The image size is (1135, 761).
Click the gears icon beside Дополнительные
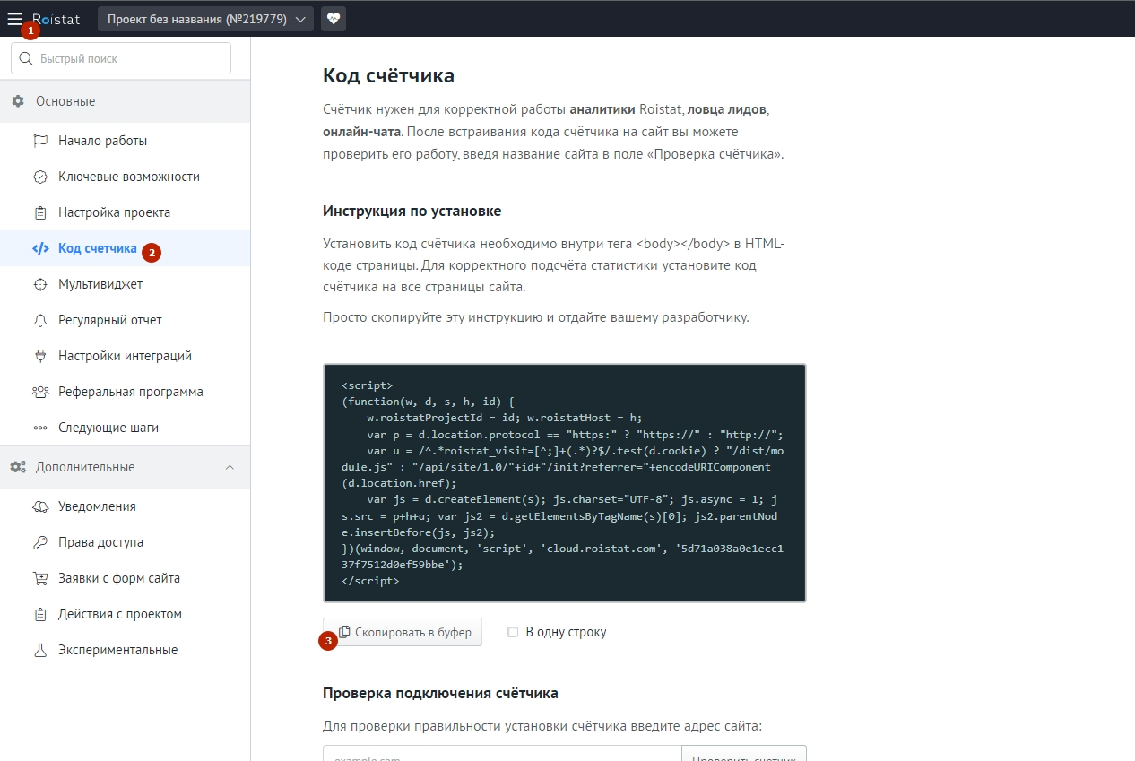point(18,467)
